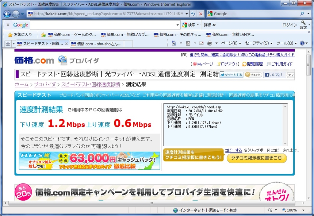The width and height of the screenshot is (314, 216).
Task: Open the zoom level 100% dropdown
Action: coord(303,210)
